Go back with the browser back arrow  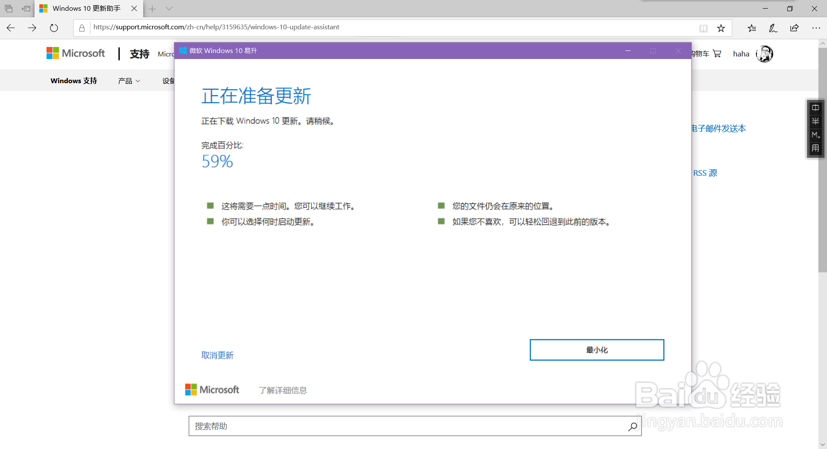(11, 28)
